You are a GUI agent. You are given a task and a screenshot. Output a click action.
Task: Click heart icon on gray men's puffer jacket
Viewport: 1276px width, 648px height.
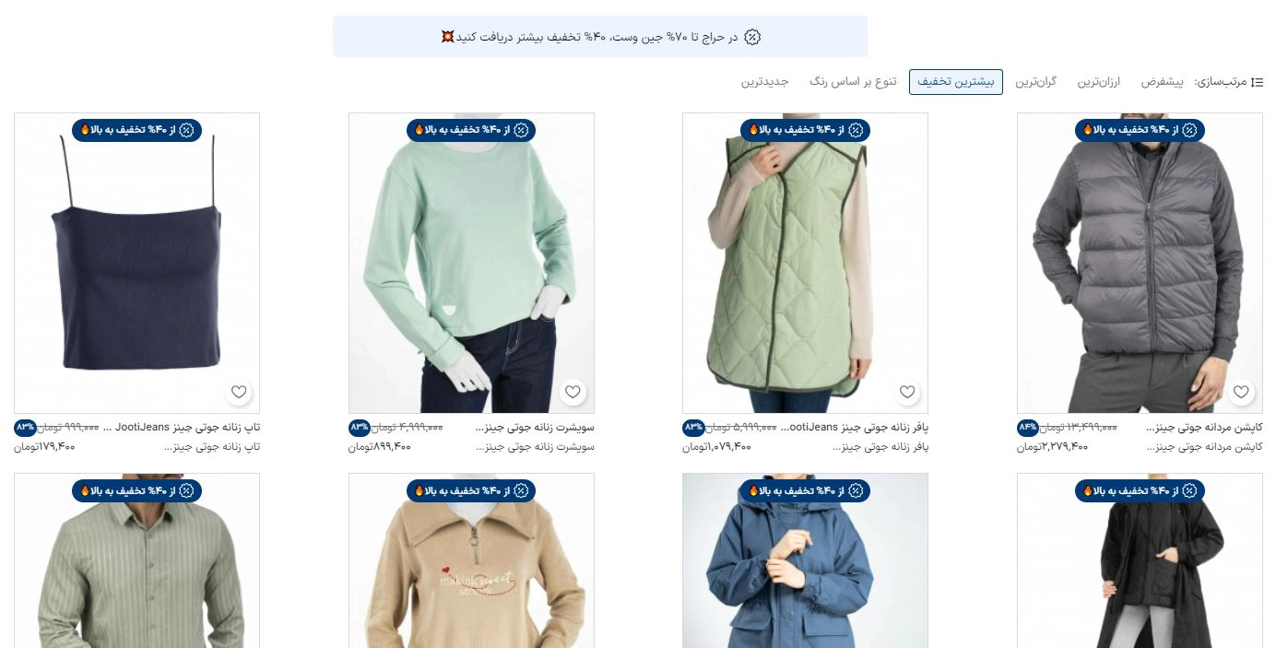[1241, 392]
